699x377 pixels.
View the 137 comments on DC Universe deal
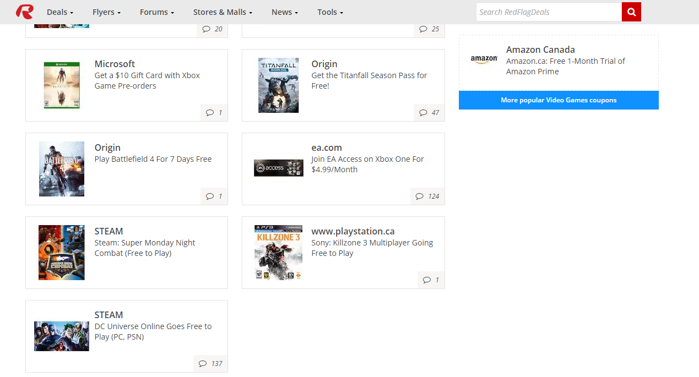coord(210,363)
